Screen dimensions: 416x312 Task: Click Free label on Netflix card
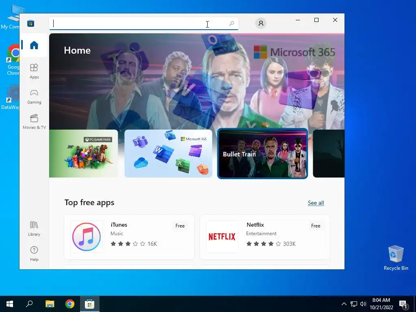316,226
